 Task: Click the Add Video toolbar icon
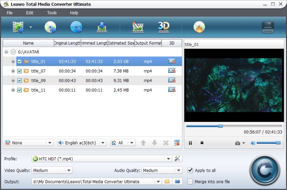[x=18, y=27]
